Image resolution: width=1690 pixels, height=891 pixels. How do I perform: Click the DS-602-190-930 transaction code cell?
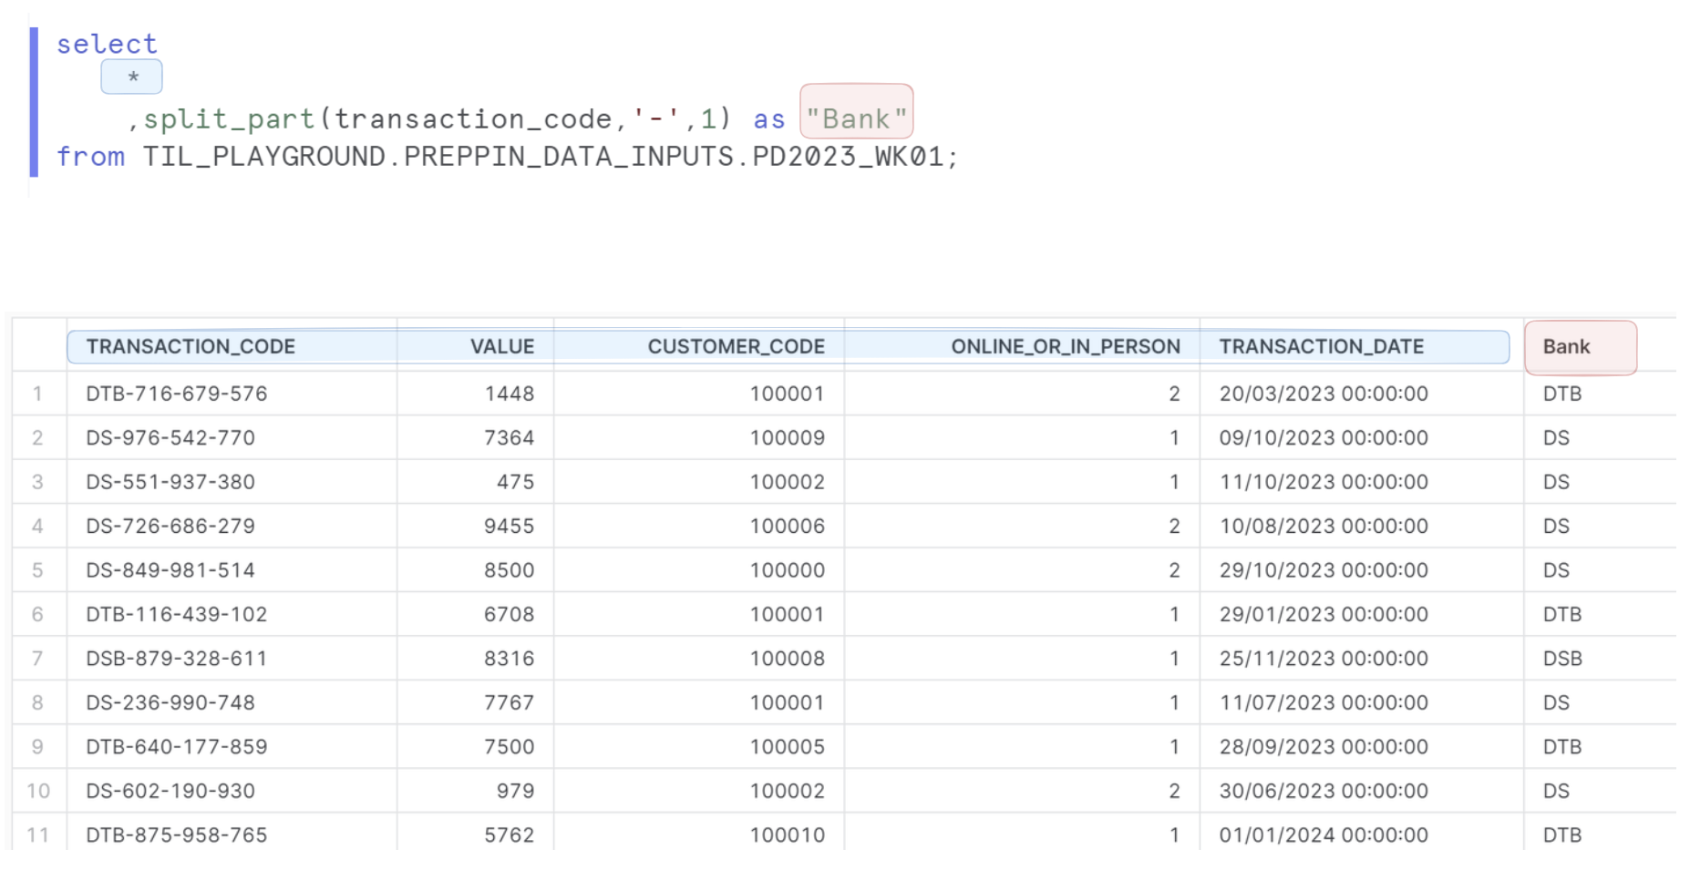[x=170, y=791]
